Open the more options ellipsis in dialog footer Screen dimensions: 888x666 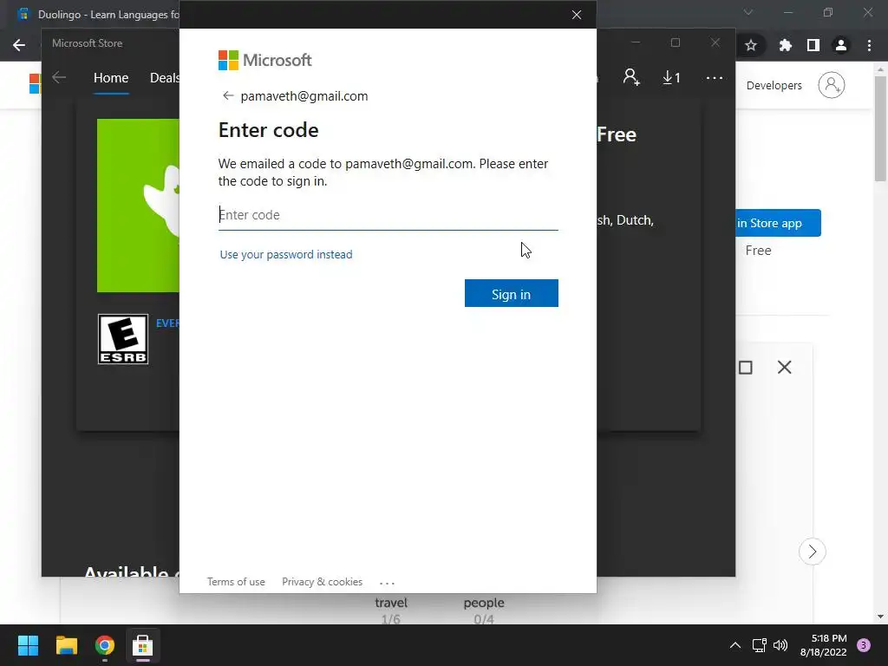[387, 583]
